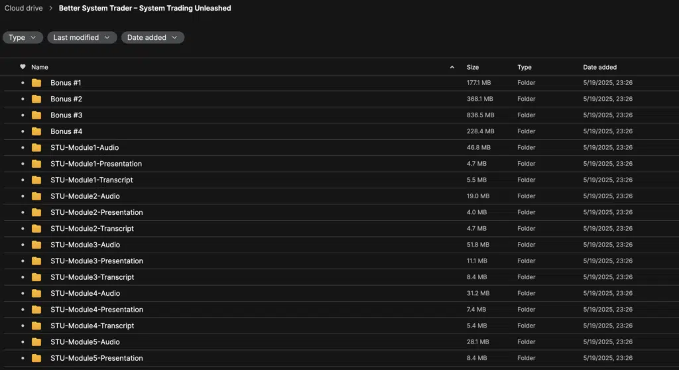Click the STU-Module5-Presentation folder icon
Image resolution: width=679 pixels, height=370 pixels.
click(x=36, y=358)
